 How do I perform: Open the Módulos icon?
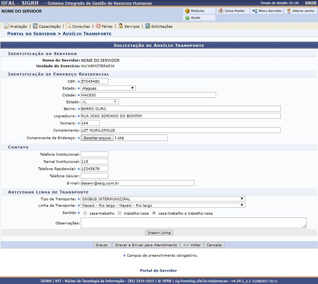coord(187,11)
